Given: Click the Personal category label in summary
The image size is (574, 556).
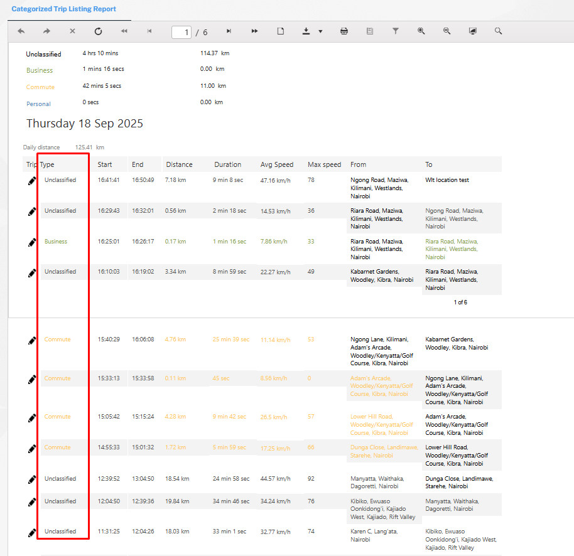Looking at the screenshot, I should [38, 104].
